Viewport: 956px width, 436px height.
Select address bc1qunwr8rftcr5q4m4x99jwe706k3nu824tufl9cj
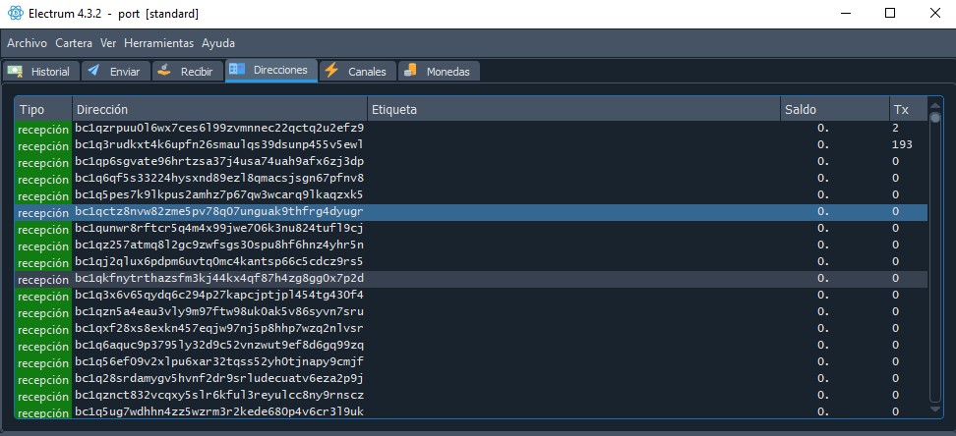219,229
